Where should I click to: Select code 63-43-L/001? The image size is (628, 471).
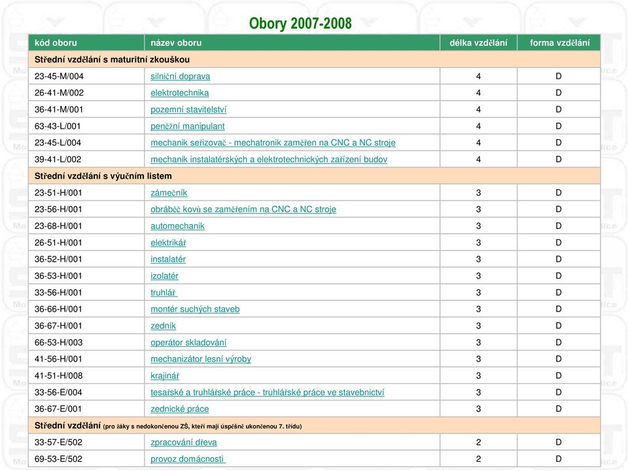click(x=58, y=126)
